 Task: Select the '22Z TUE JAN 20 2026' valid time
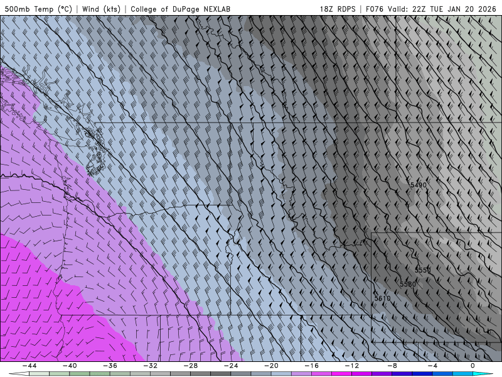(454, 9)
